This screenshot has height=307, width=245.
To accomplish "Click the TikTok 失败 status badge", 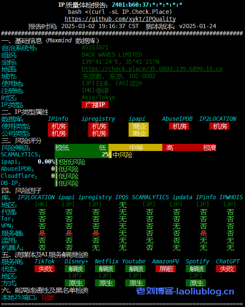I will pos(45,268).
